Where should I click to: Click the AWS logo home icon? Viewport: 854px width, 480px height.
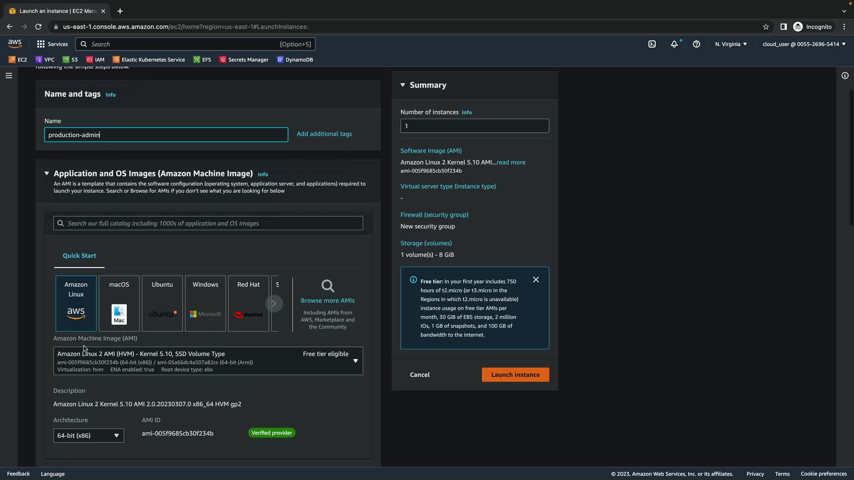15,44
